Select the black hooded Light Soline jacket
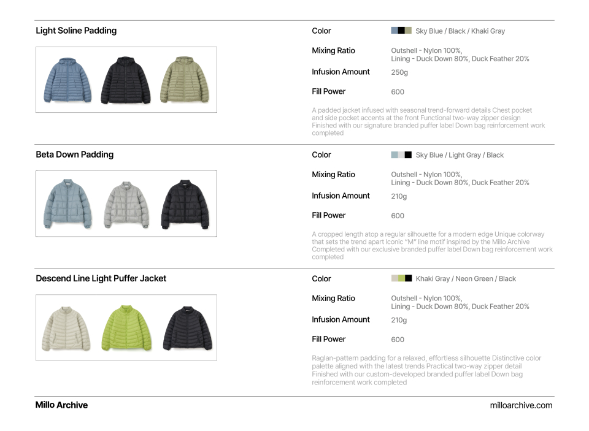This screenshot has width=589, height=431. point(126,80)
